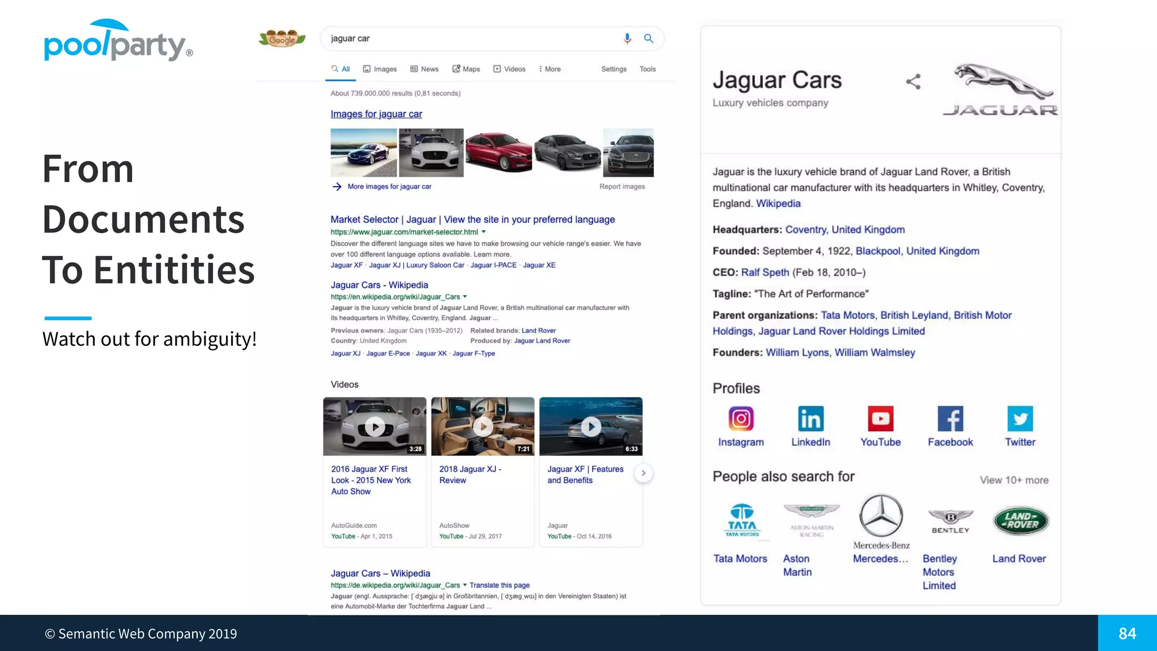Click the white Jaguar car image thumbnail

coord(431,153)
